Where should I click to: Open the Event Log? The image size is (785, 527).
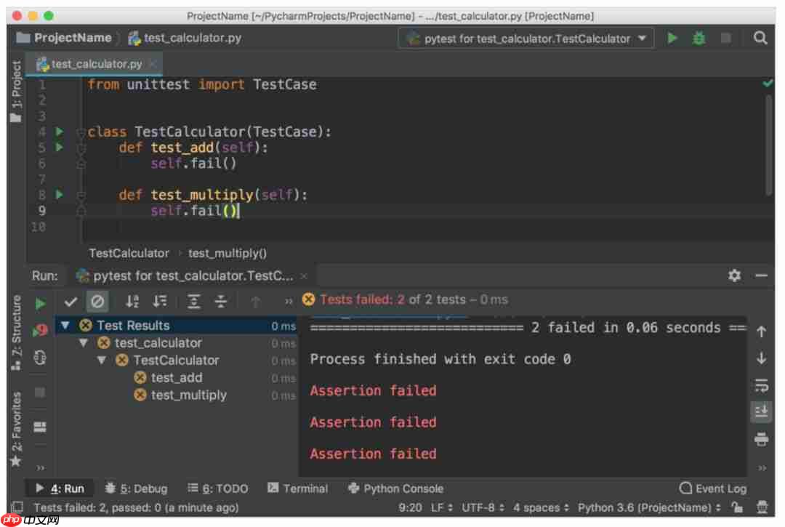(712, 488)
